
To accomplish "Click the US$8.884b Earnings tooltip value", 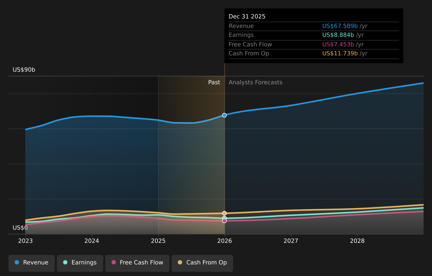I will pyautogui.click(x=338, y=35).
